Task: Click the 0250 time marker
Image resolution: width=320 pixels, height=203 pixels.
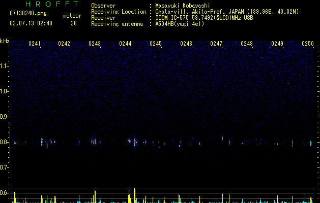Action: [x=308, y=44]
